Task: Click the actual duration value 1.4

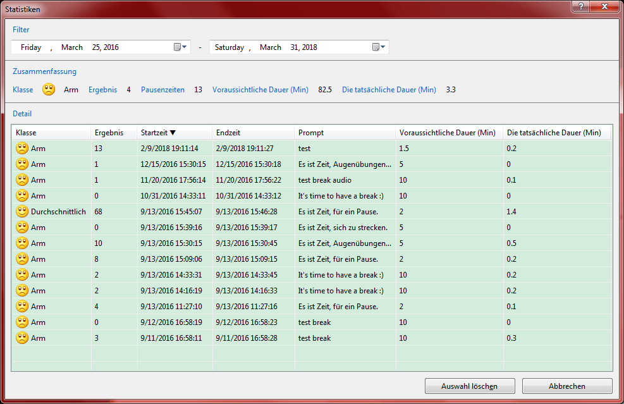Action: click(x=511, y=211)
